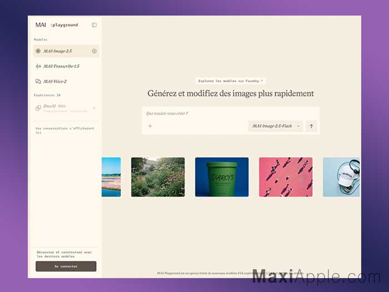Open the garden flowers sample image

[158, 177]
